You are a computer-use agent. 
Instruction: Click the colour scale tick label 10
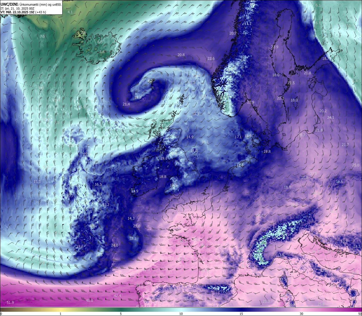click(x=181, y=314)
